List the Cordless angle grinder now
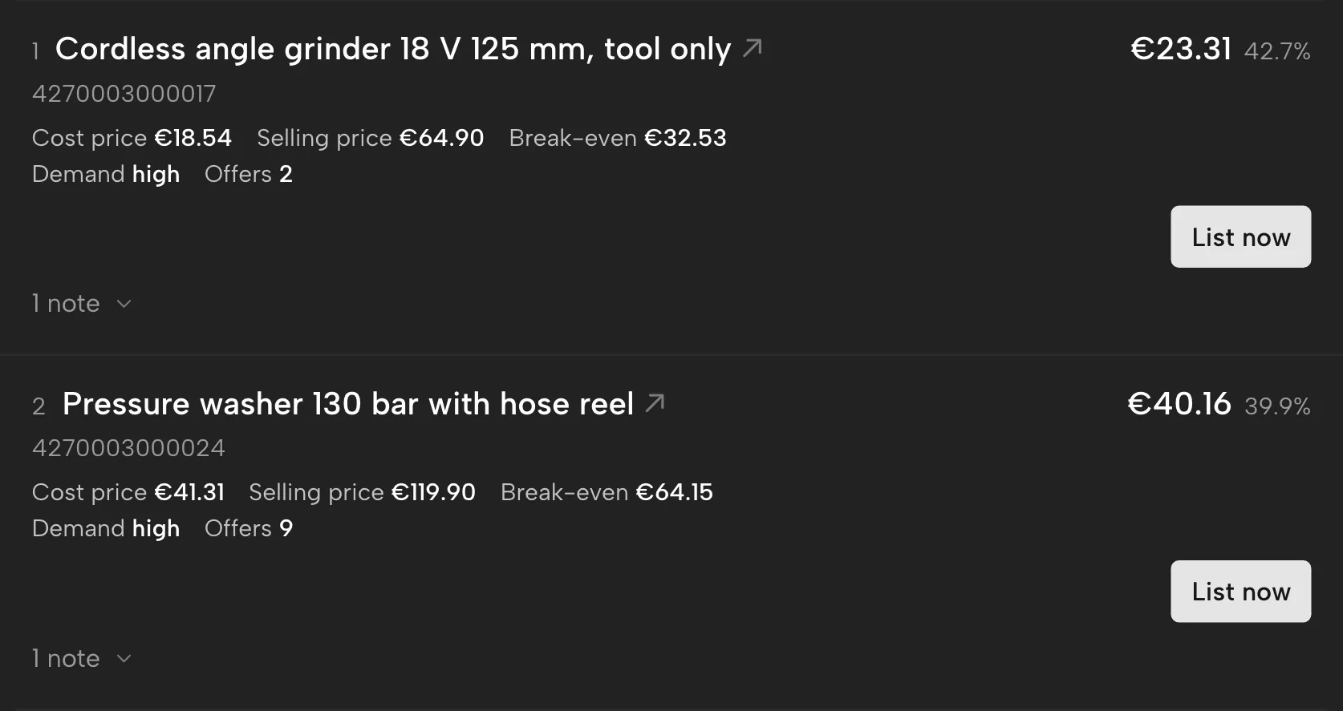This screenshot has width=1343, height=711. (x=1240, y=236)
